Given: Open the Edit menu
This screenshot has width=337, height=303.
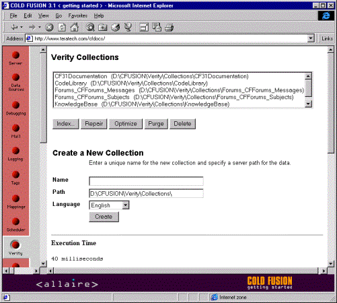Looking at the screenshot, I should pos(28,15).
